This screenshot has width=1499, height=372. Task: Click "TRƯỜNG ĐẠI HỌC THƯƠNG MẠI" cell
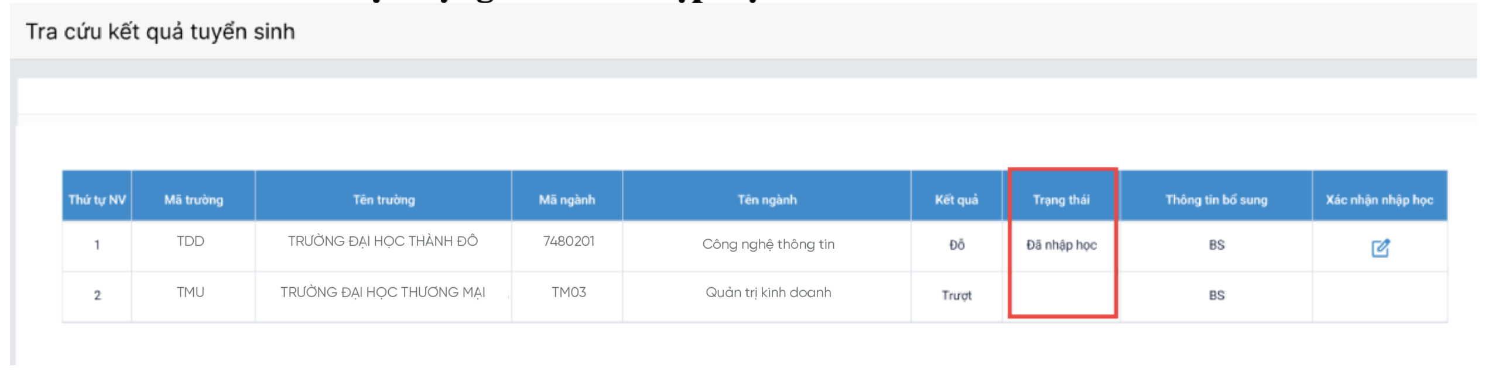click(383, 292)
